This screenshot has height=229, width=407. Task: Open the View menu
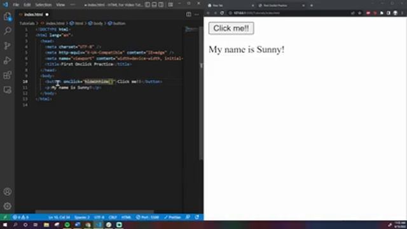tap(60, 4)
